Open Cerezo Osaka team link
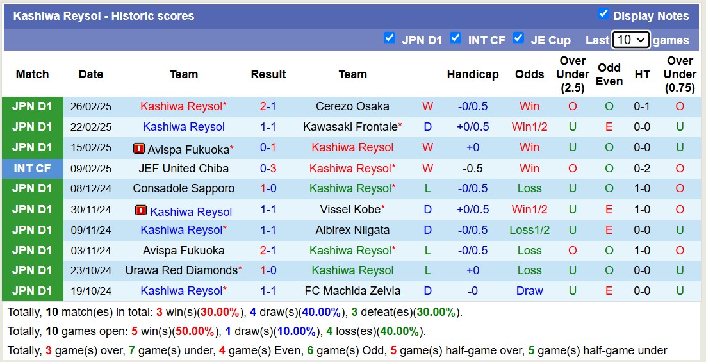Image resolution: width=706 pixels, height=362 pixels. pos(352,106)
